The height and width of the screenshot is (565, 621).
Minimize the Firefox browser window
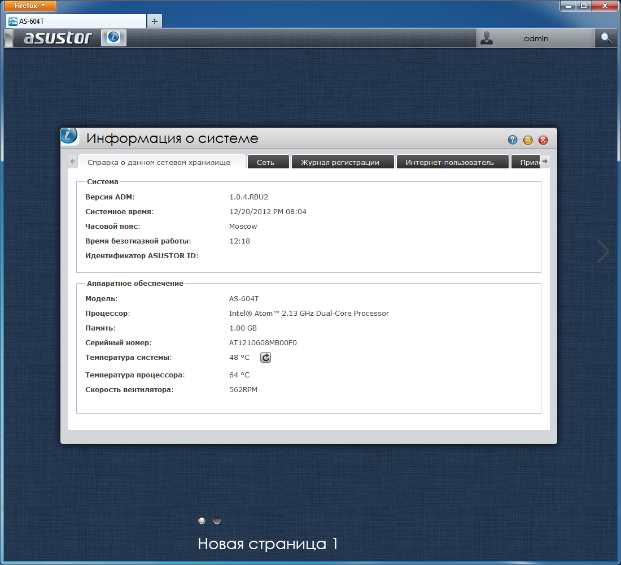[x=568, y=6]
